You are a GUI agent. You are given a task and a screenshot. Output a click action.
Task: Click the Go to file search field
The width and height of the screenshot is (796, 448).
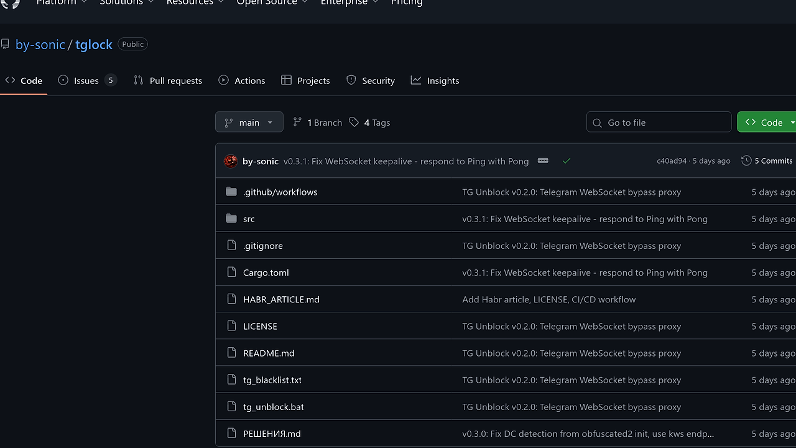pyautogui.click(x=659, y=123)
